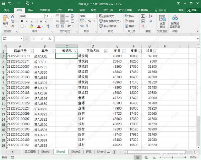The image size is (201, 160).
Task: Open the font color dropdown arrow
Action: 42,26
